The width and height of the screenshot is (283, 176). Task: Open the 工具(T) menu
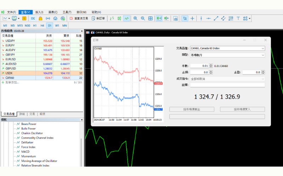pyautogui.click(x=67, y=12)
